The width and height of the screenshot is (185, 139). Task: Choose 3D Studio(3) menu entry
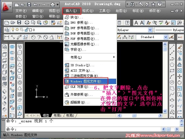90,65
